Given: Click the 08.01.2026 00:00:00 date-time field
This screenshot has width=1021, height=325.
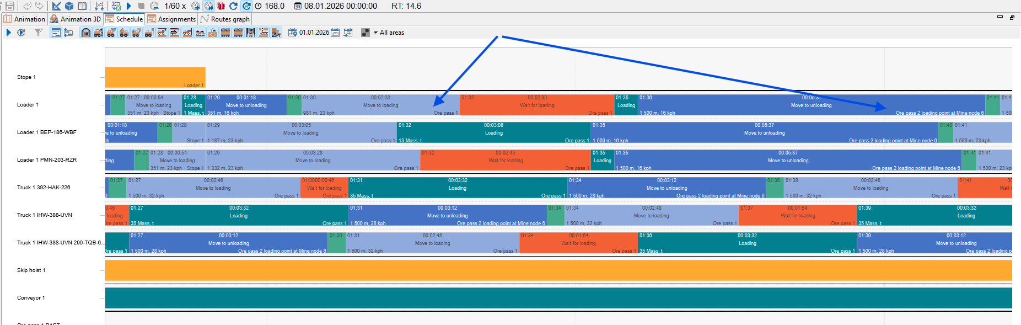Looking at the screenshot, I should tap(341, 6).
